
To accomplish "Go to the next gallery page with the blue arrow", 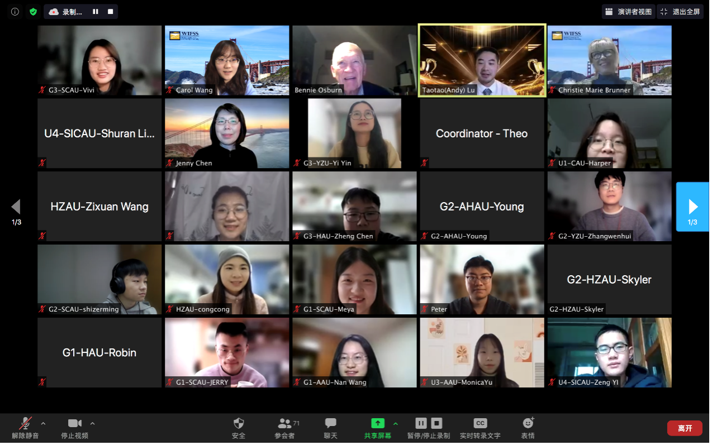I will point(692,207).
